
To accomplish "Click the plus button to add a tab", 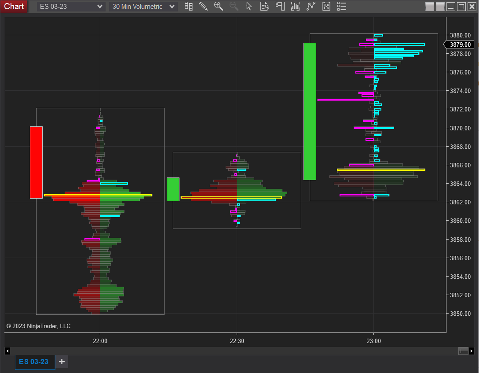I will tap(62, 362).
